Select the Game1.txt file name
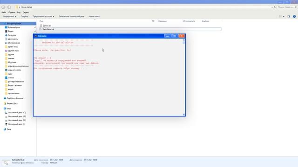This screenshot has width=298, height=167. point(47,26)
